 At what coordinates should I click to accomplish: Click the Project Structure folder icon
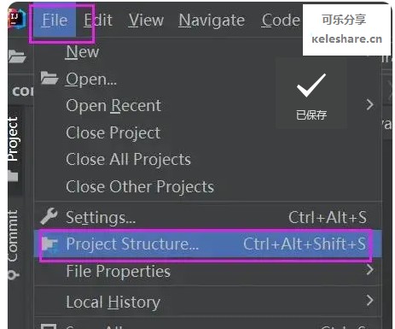(x=49, y=244)
